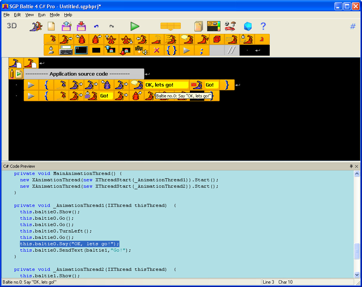The image size is (362, 287).
Task: Select the keyboard input command in palette
Action: [x=66, y=50]
